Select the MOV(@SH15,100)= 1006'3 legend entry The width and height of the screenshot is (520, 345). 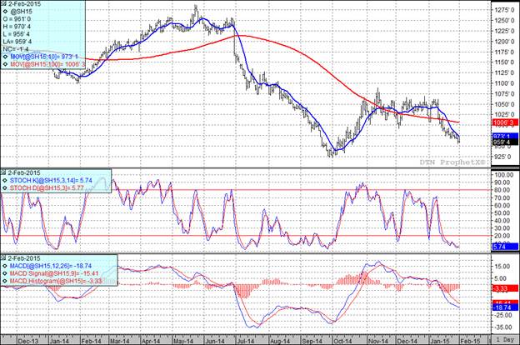pos(47,64)
